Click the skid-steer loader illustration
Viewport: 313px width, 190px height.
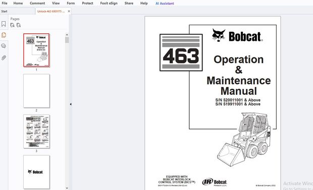(x=244, y=140)
